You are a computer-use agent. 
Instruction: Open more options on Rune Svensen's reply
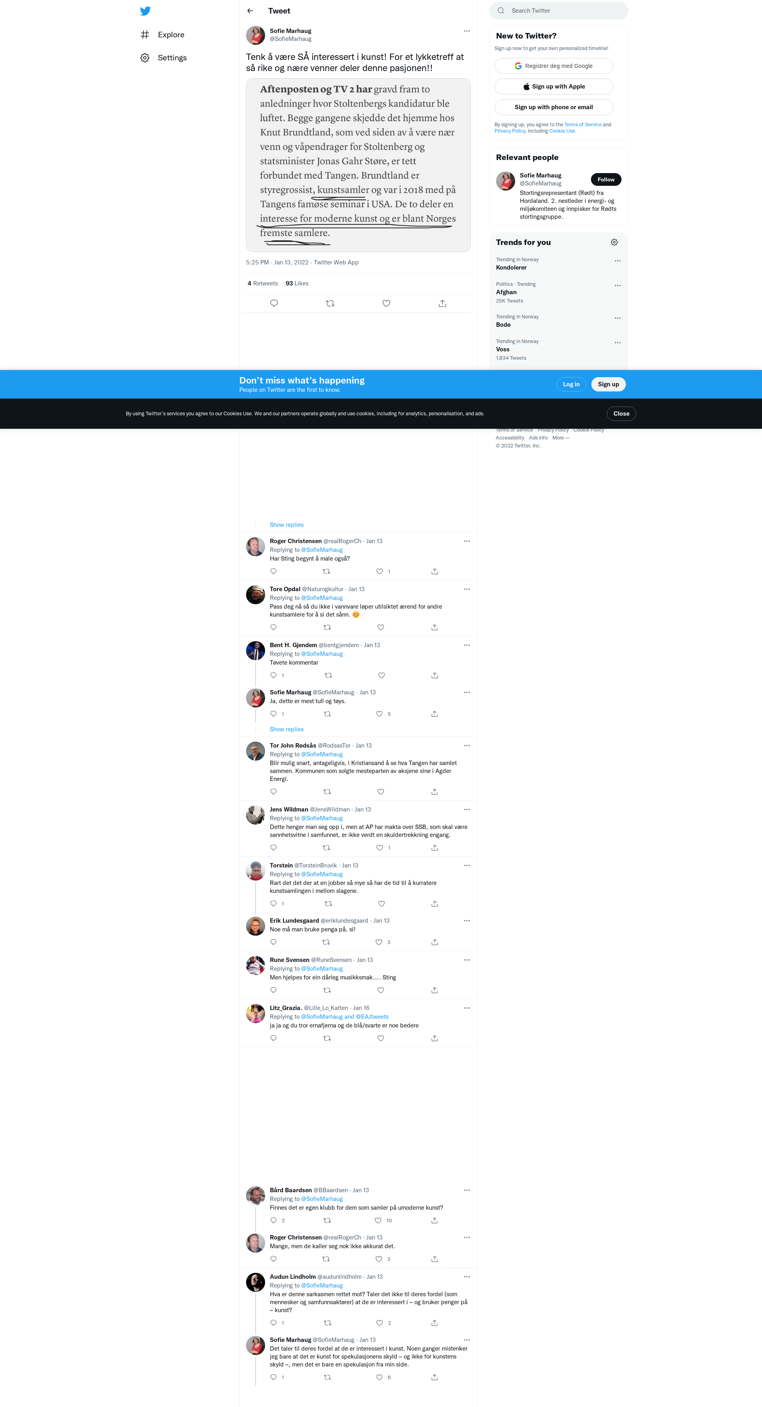[x=467, y=960]
